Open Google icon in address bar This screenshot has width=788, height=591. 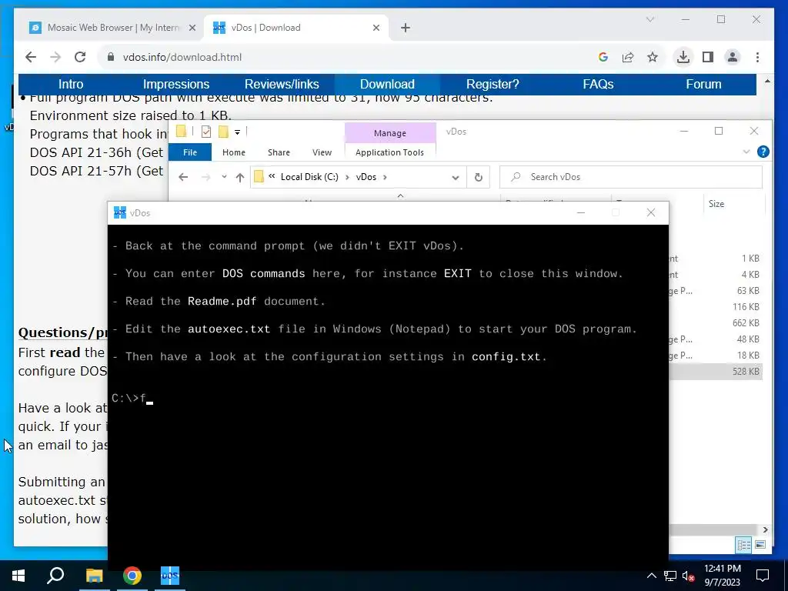(x=603, y=57)
